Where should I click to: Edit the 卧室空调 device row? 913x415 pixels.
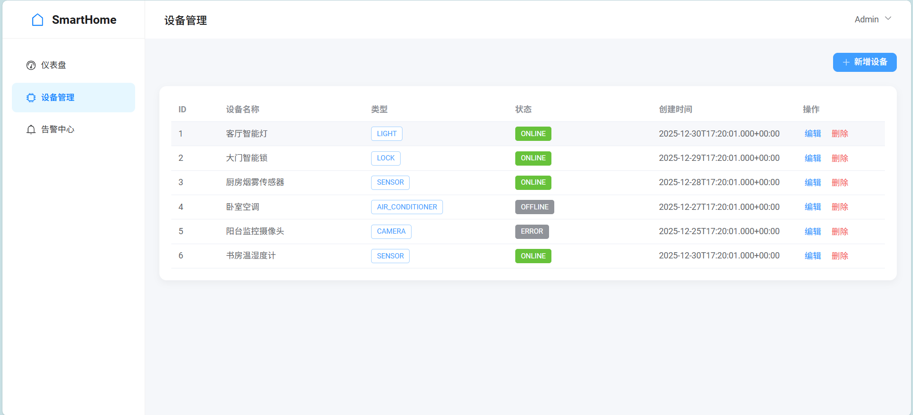coord(813,207)
